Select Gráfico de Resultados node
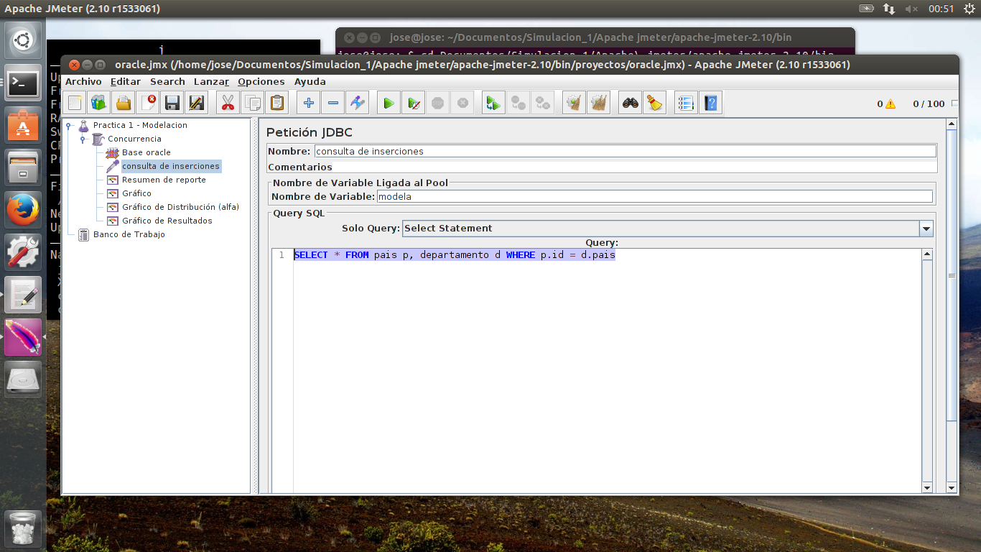 (x=167, y=221)
